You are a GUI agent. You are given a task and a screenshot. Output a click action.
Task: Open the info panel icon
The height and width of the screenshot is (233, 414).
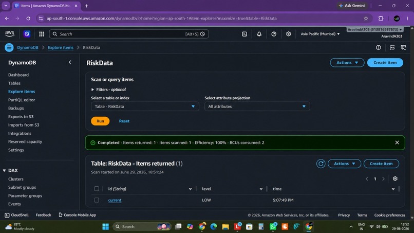(x=379, y=47)
